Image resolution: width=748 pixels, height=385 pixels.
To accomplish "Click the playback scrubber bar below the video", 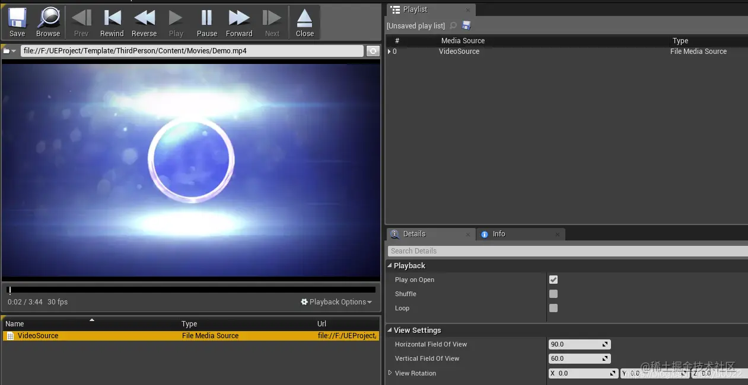I will (191, 290).
